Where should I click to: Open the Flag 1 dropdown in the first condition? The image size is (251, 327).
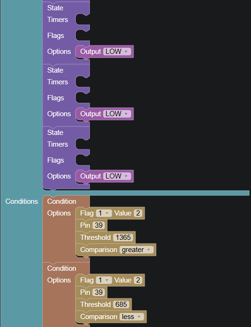pos(104,213)
